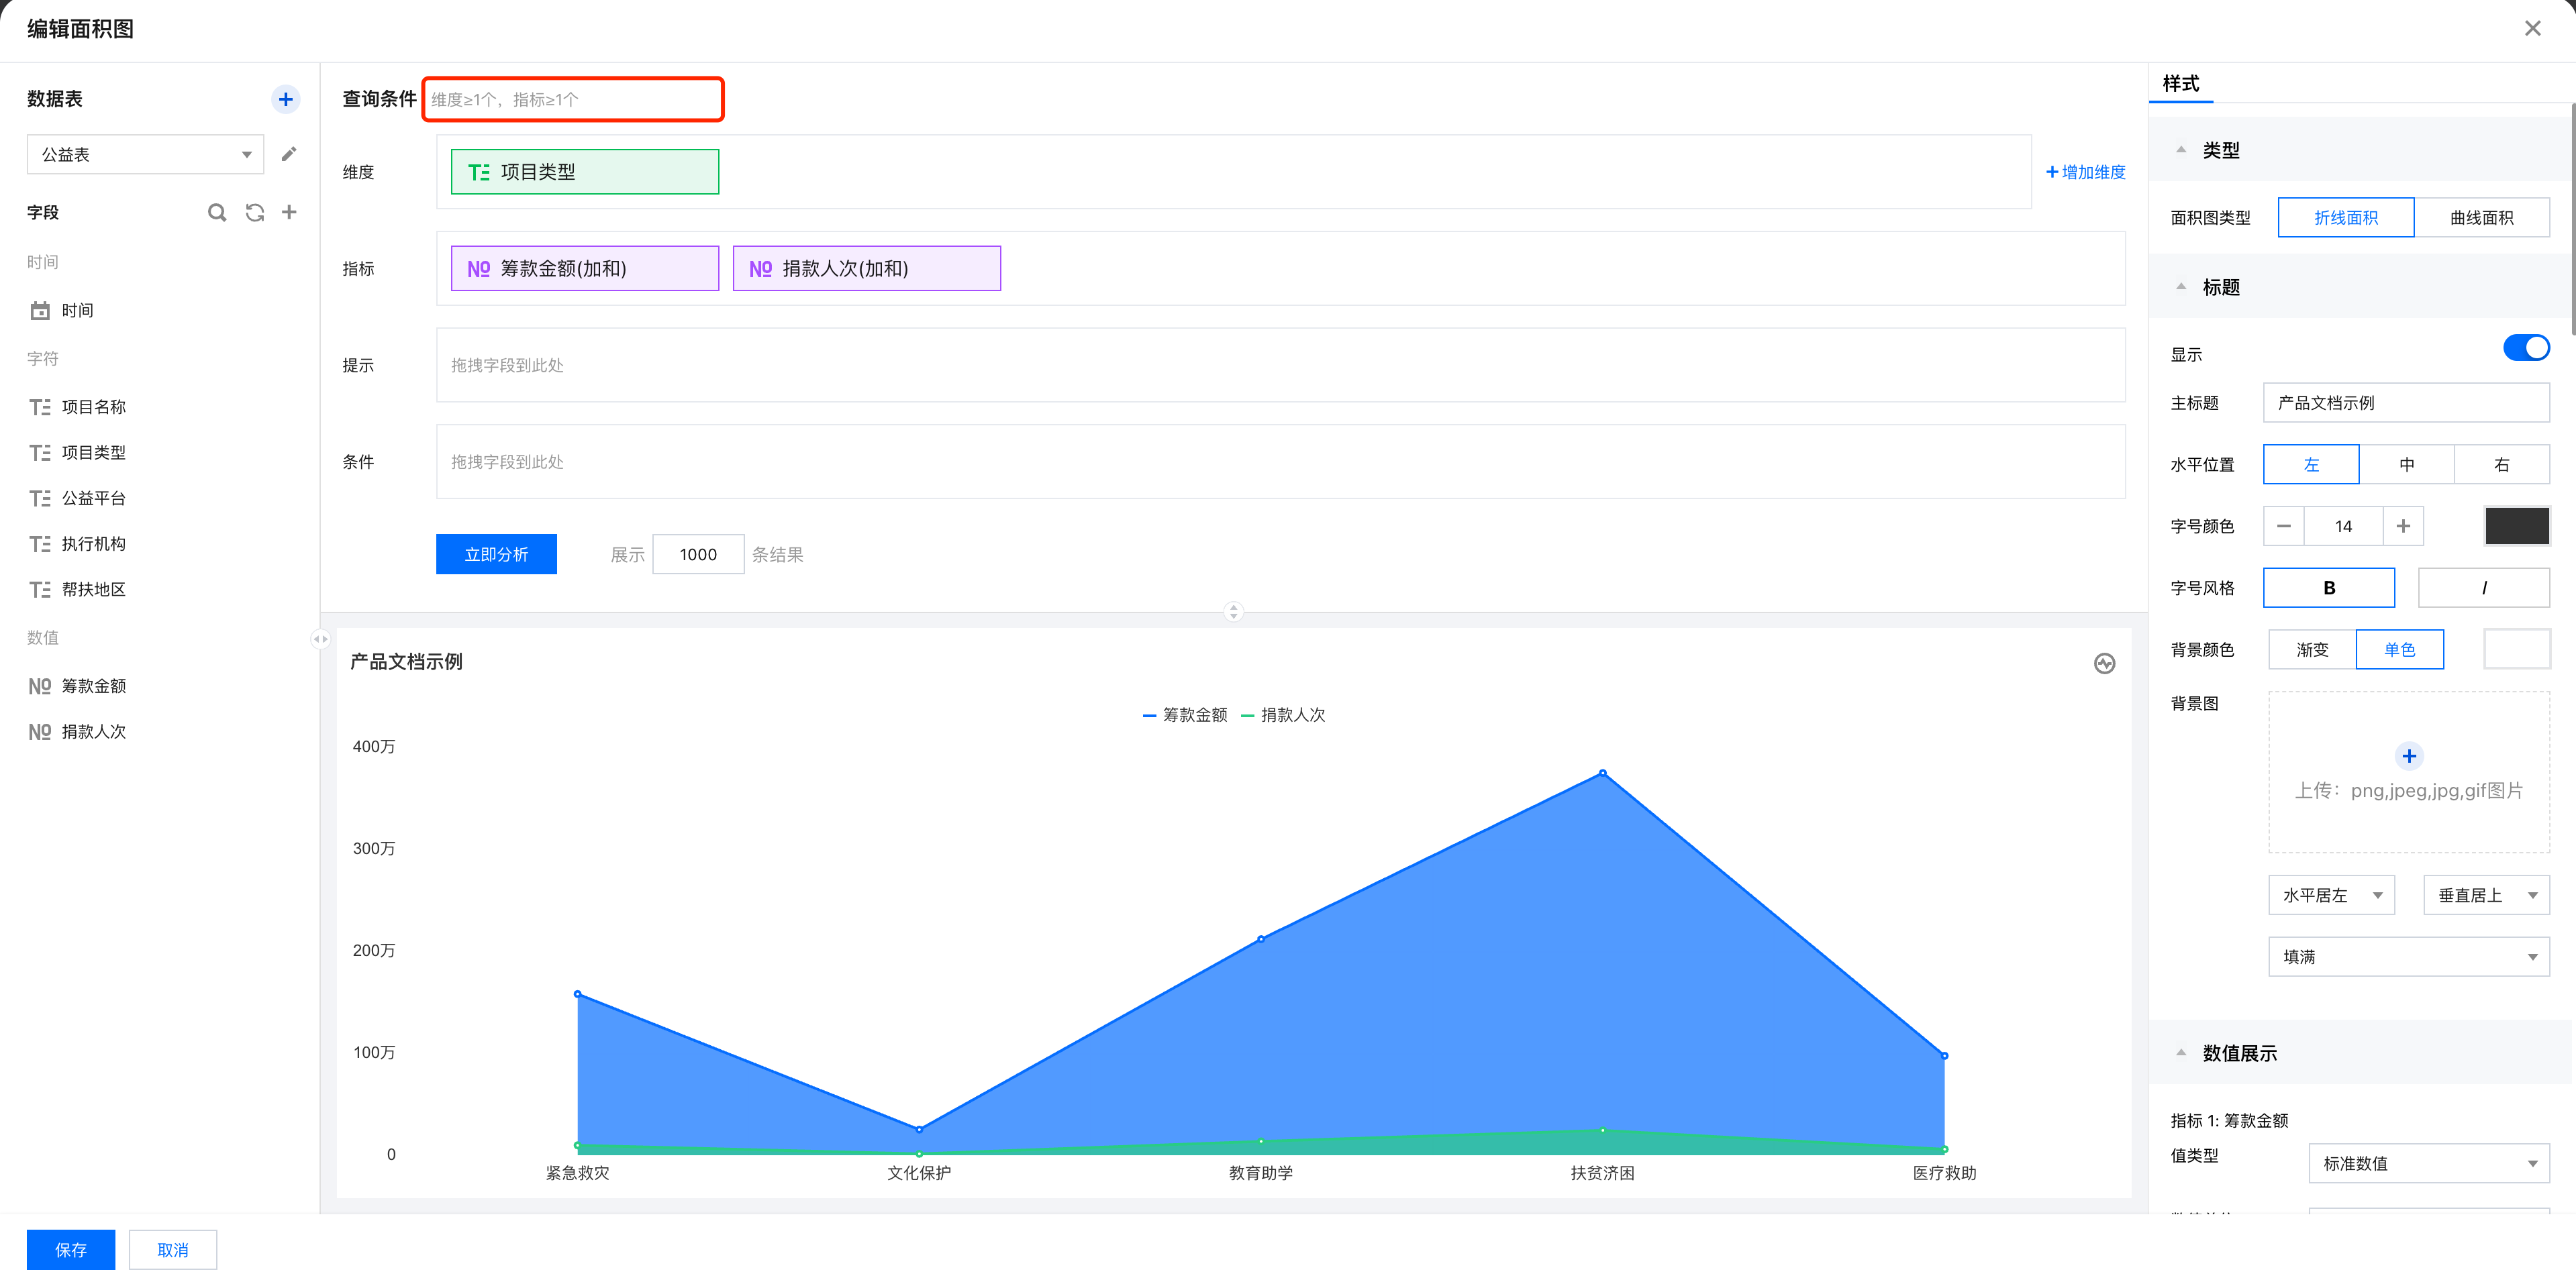This screenshot has height=1280, width=2576.
Task: Click the upload plus icon in 背景图 area
Action: click(2408, 757)
